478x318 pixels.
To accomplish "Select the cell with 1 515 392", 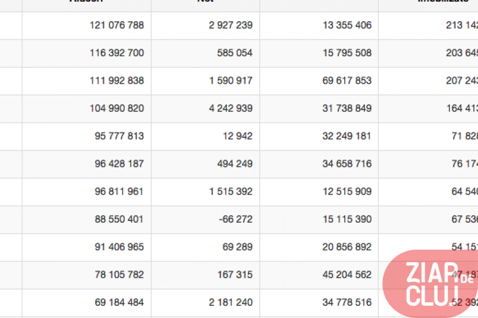I will (206, 192).
